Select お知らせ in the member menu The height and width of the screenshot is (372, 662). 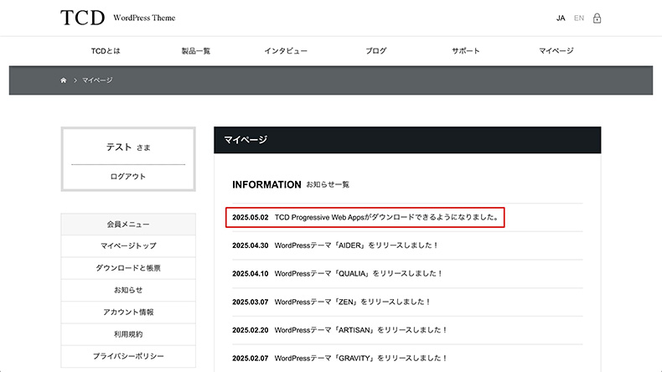click(x=128, y=290)
